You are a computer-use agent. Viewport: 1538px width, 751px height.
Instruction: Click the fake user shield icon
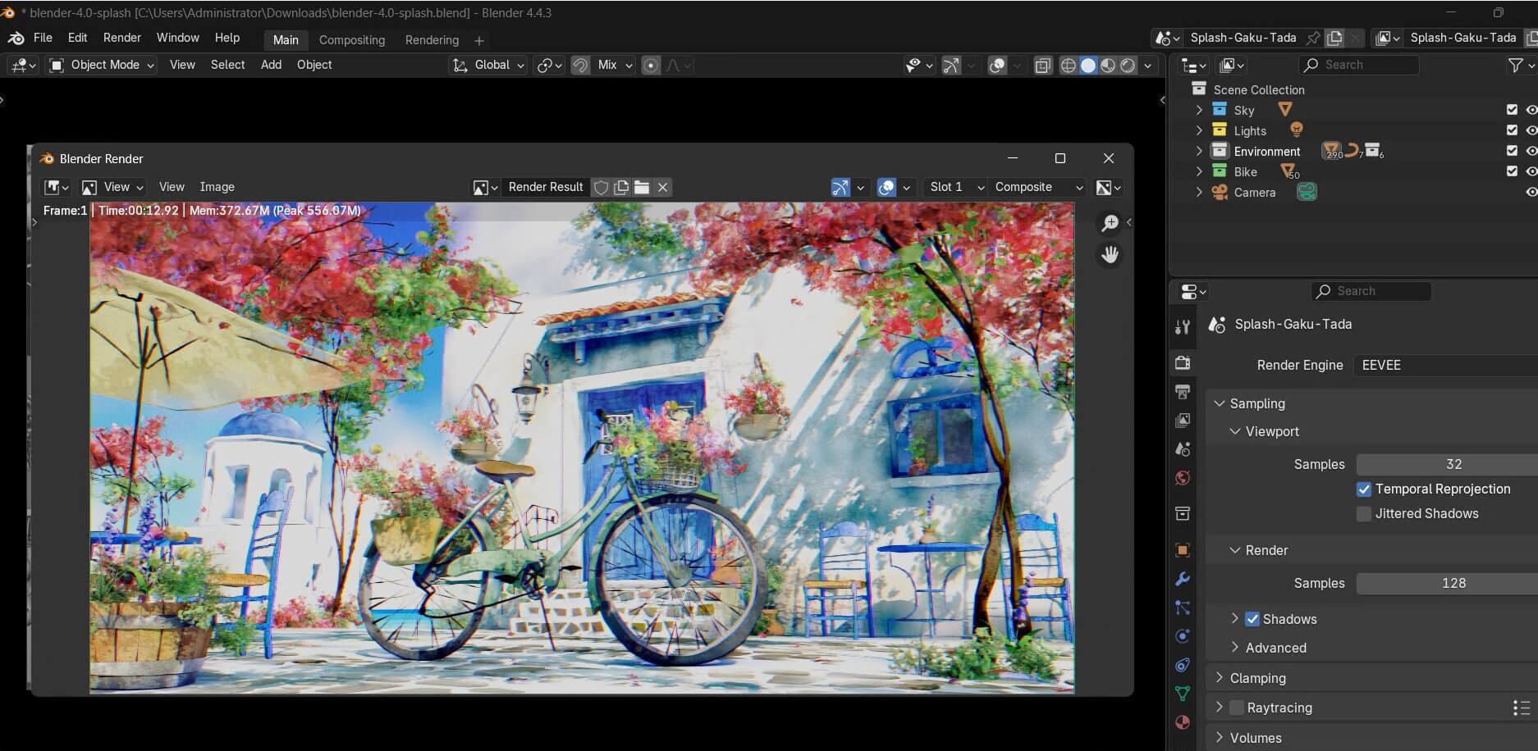tap(601, 188)
